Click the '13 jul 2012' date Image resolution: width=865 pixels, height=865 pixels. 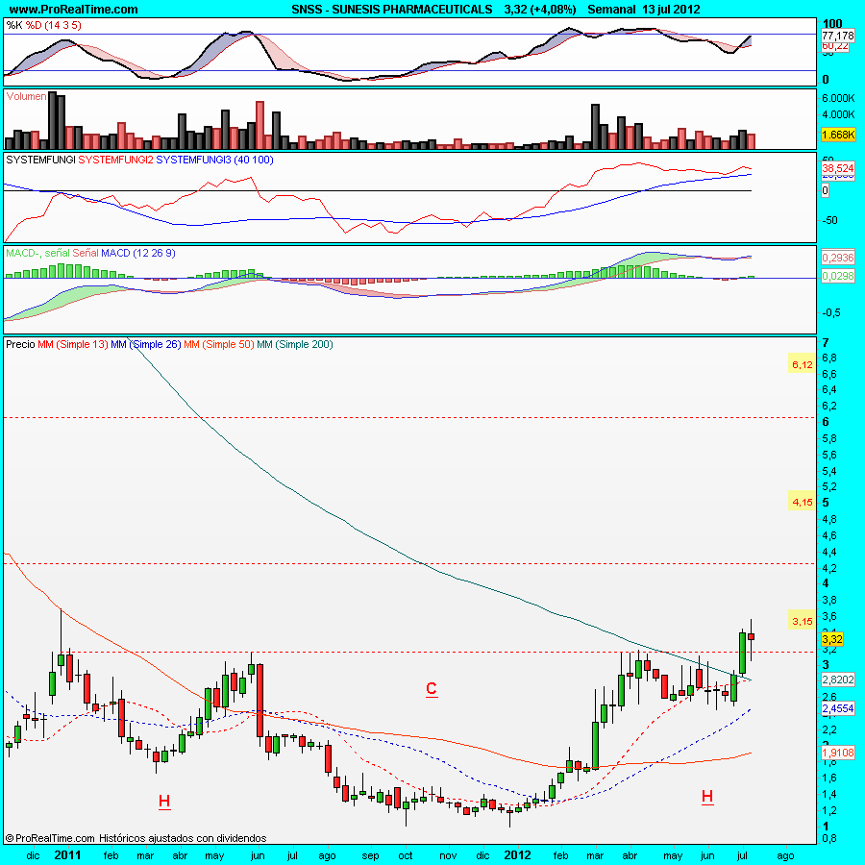671,10
